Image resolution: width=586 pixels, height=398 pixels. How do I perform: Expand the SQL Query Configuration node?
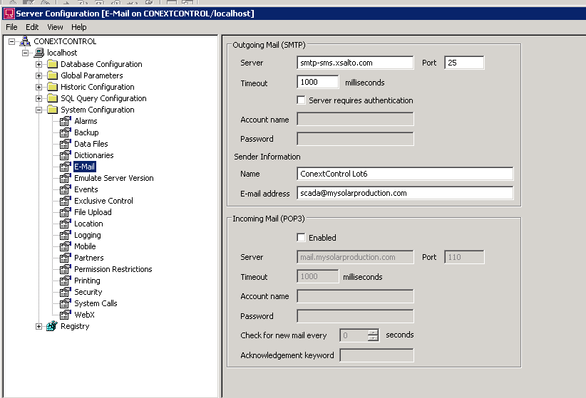point(39,98)
